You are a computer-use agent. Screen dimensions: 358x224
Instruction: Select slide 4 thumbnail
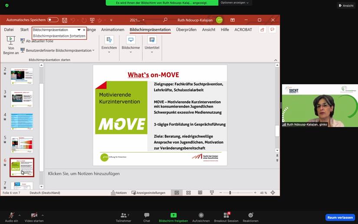point(22,122)
